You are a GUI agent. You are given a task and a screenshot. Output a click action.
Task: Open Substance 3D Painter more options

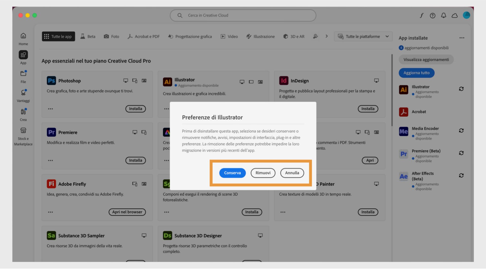click(283, 212)
